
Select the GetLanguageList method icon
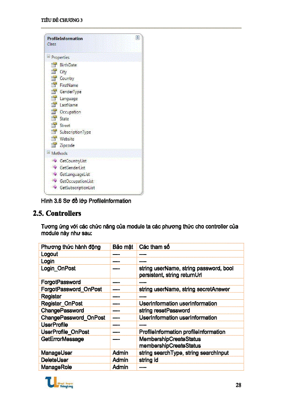(55, 175)
